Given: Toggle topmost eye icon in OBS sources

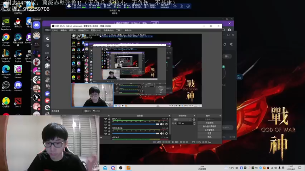Looking at the screenshot, I should click(106, 119).
